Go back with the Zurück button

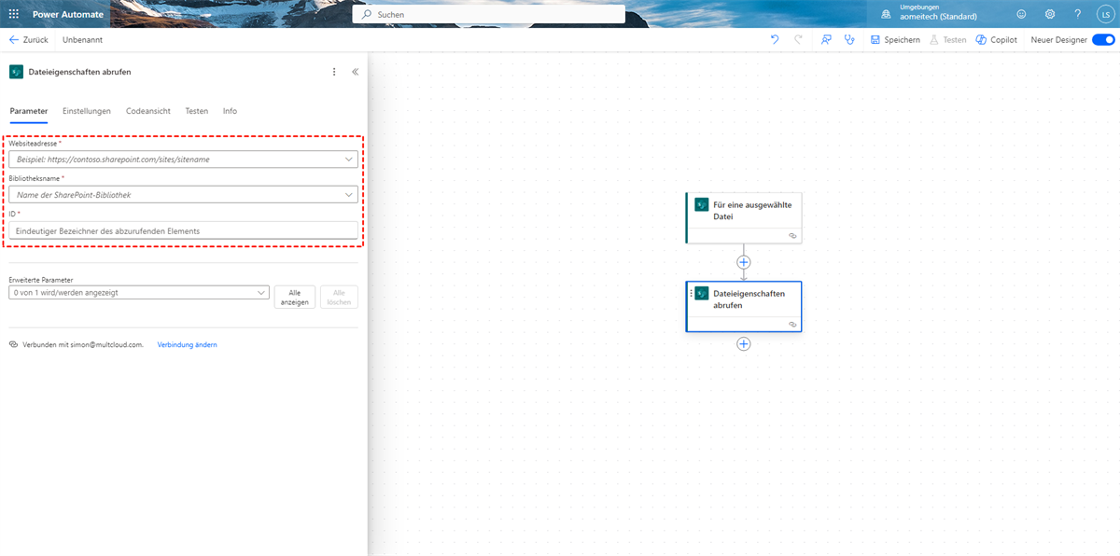pyautogui.click(x=29, y=40)
